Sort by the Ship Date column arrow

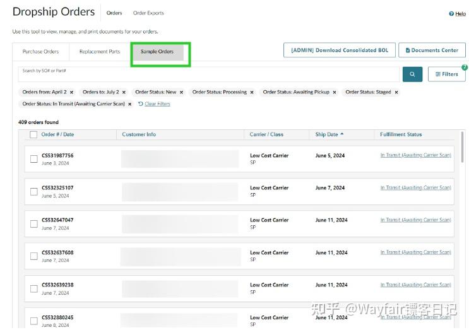click(342, 134)
